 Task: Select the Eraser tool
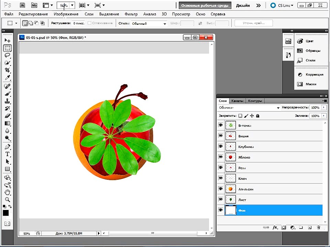(x=7, y=116)
